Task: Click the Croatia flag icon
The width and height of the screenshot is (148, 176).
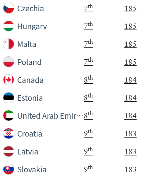Action: click(x=9, y=134)
